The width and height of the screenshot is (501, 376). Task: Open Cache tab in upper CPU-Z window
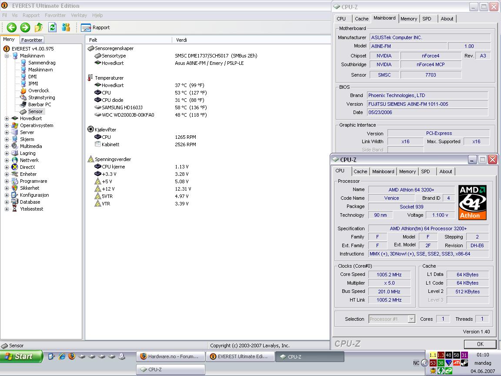(x=362, y=19)
